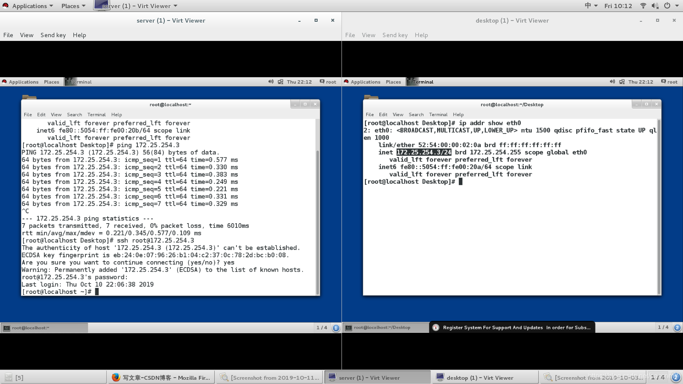Select root@localhost:~ taskbar entry in server guest
683x384 pixels.
tap(44, 328)
